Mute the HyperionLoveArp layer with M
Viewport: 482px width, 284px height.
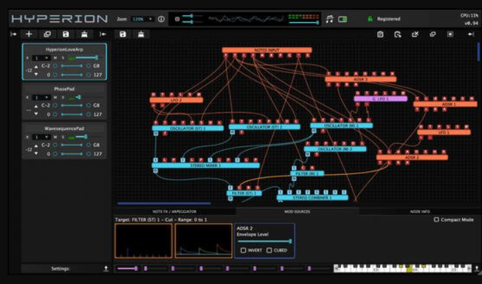[x=55, y=58]
